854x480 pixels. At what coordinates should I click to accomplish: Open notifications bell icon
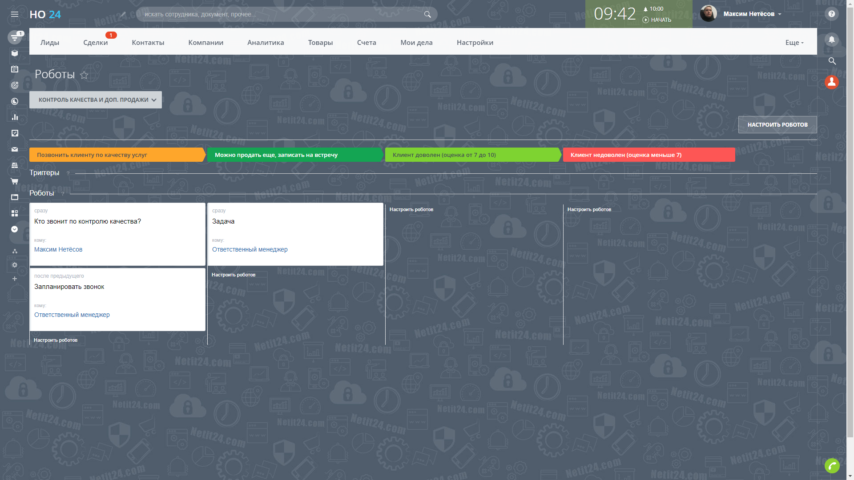(831, 40)
